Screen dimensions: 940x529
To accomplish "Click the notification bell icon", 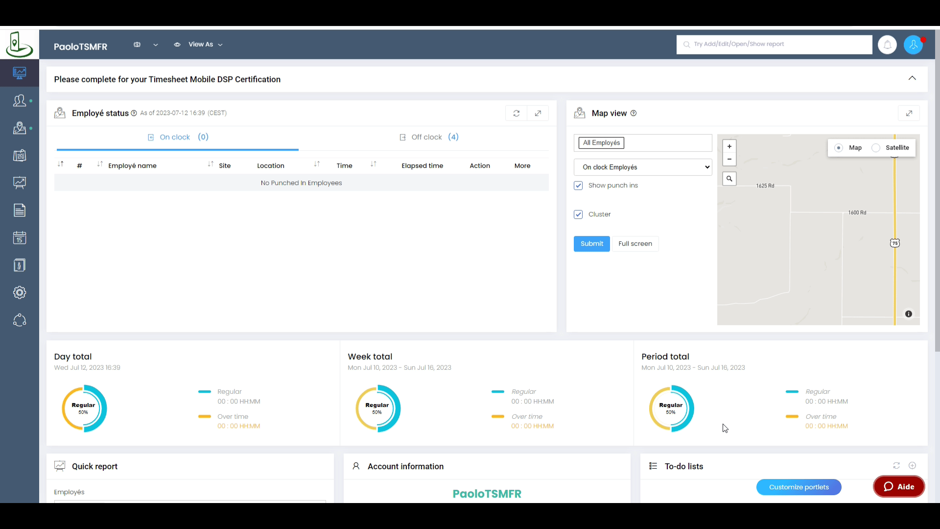I will pyautogui.click(x=887, y=45).
